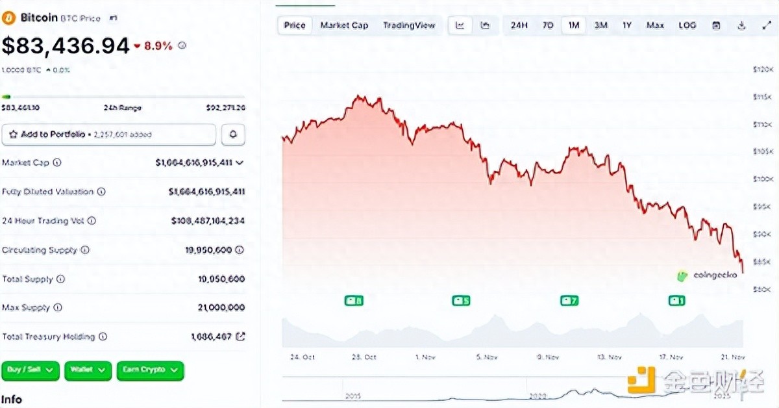Click the price alert bell icon
This screenshot has height=408, width=779.
tap(233, 134)
